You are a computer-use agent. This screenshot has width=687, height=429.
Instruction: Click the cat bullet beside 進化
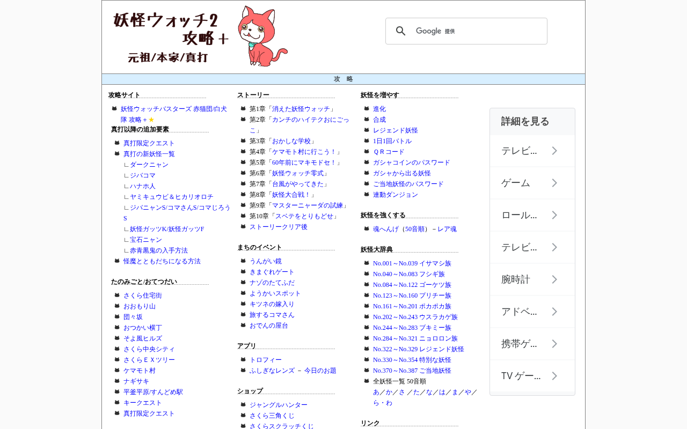point(367,108)
